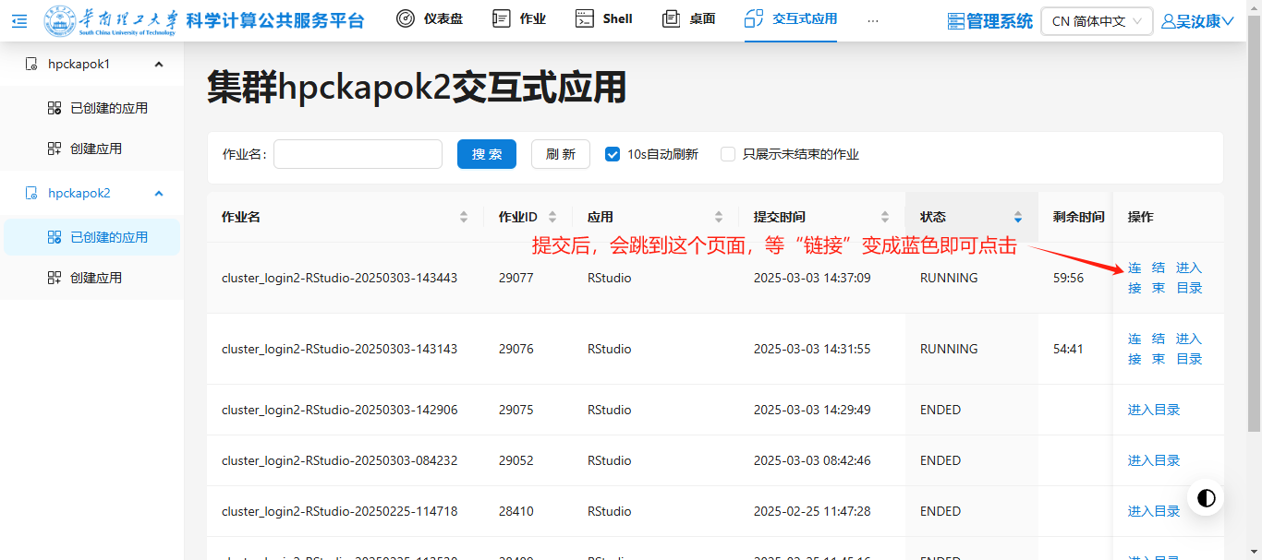Viewport: 1262px width, 560px height.
Task: Click 连接 link for job 29077
Action: [1135, 278]
